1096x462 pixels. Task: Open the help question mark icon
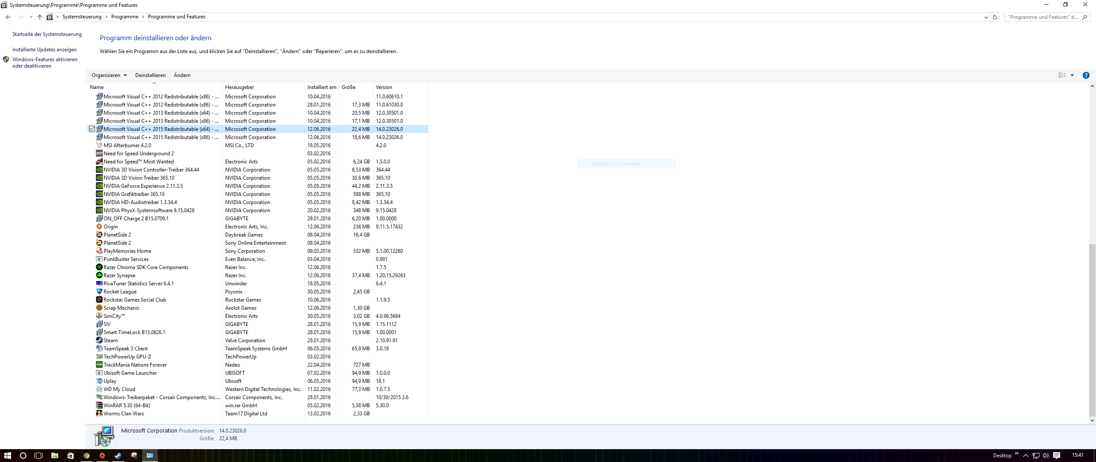click(1086, 75)
